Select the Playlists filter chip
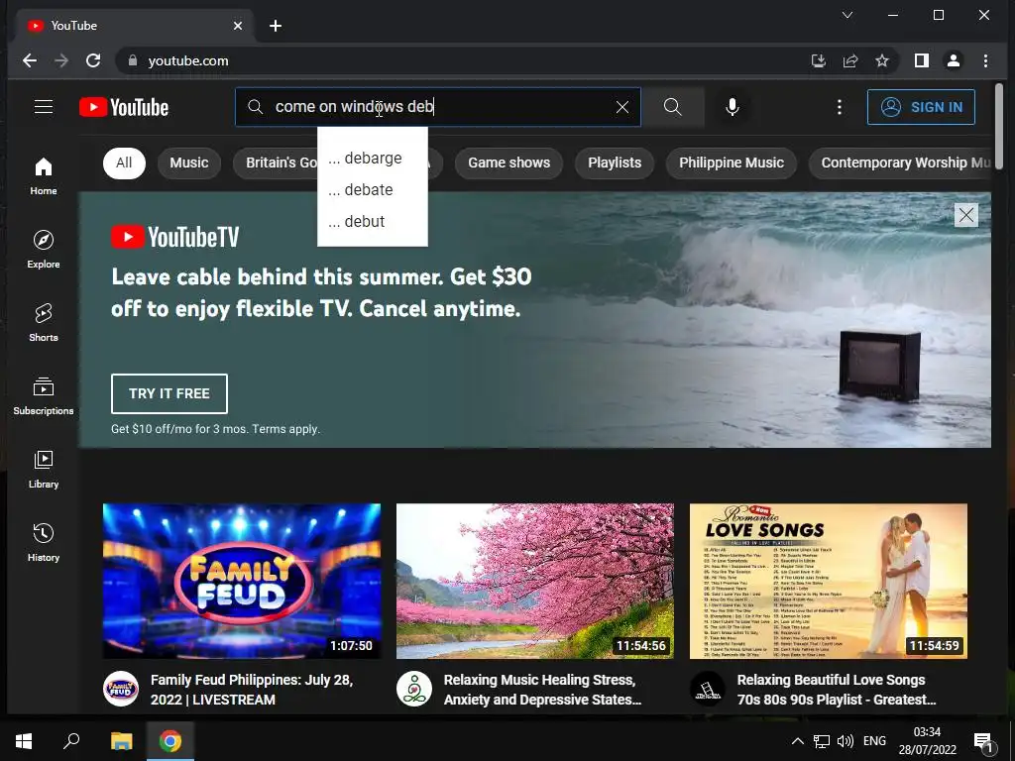This screenshot has width=1015, height=761. (615, 163)
